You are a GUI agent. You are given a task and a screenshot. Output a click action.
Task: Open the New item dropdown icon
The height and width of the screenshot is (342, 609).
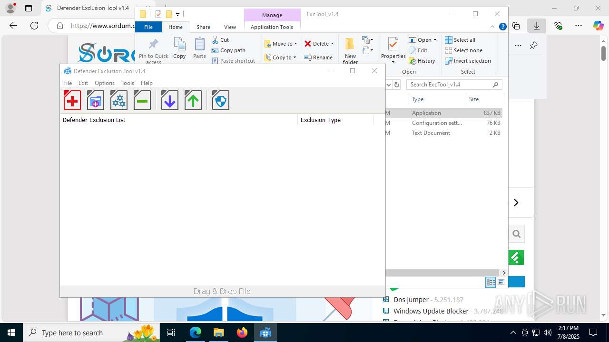(x=368, y=40)
